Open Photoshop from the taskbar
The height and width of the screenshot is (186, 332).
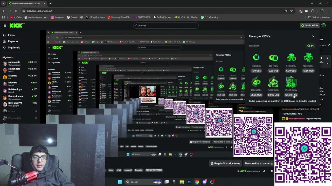189,182
